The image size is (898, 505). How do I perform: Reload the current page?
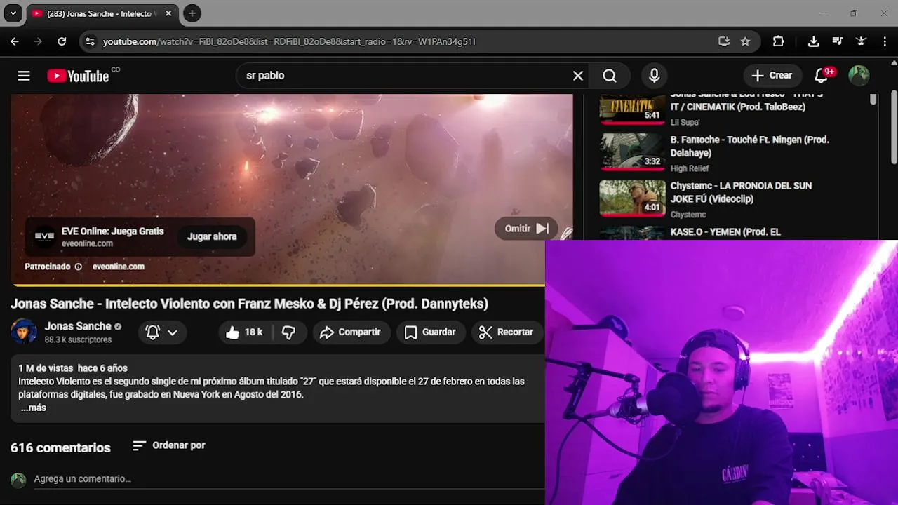[62, 41]
